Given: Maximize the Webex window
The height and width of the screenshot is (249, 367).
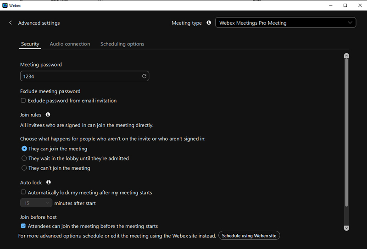Looking at the screenshot, I should tap(345, 6).
